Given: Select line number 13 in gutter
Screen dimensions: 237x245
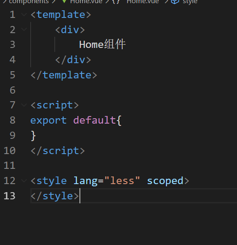Looking at the screenshot, I should pyautogui.click(x=9, y=196).
